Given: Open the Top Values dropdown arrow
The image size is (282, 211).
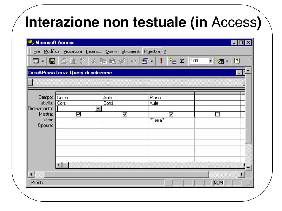Looking at the screenshot, I should tap(211, 61).
